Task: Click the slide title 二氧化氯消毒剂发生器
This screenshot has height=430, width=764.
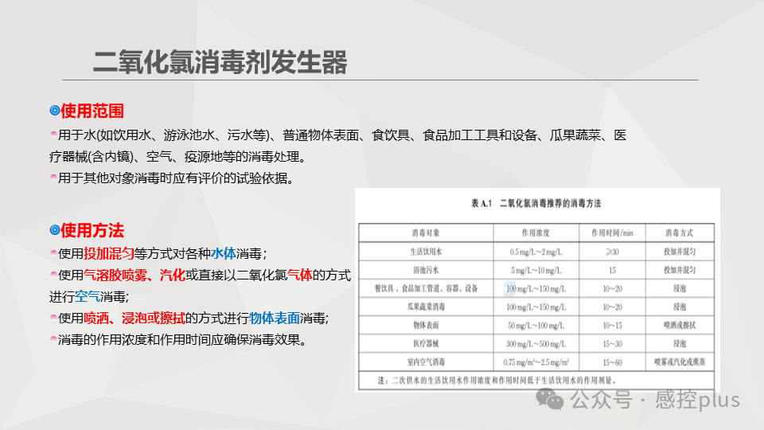Action: (220, 62)
